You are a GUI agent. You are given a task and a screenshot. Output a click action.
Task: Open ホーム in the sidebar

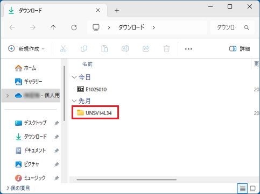click(x=25, y=68)
